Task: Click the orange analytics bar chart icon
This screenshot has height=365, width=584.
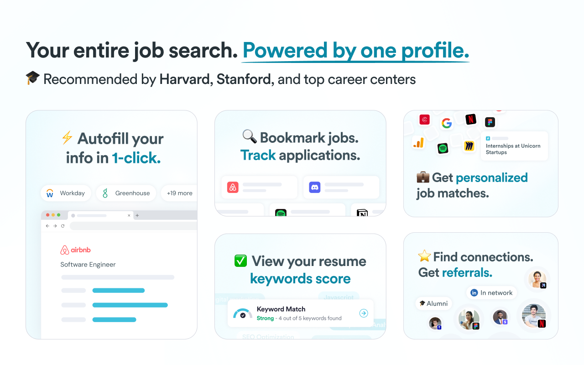Action: tap(418, 143)
